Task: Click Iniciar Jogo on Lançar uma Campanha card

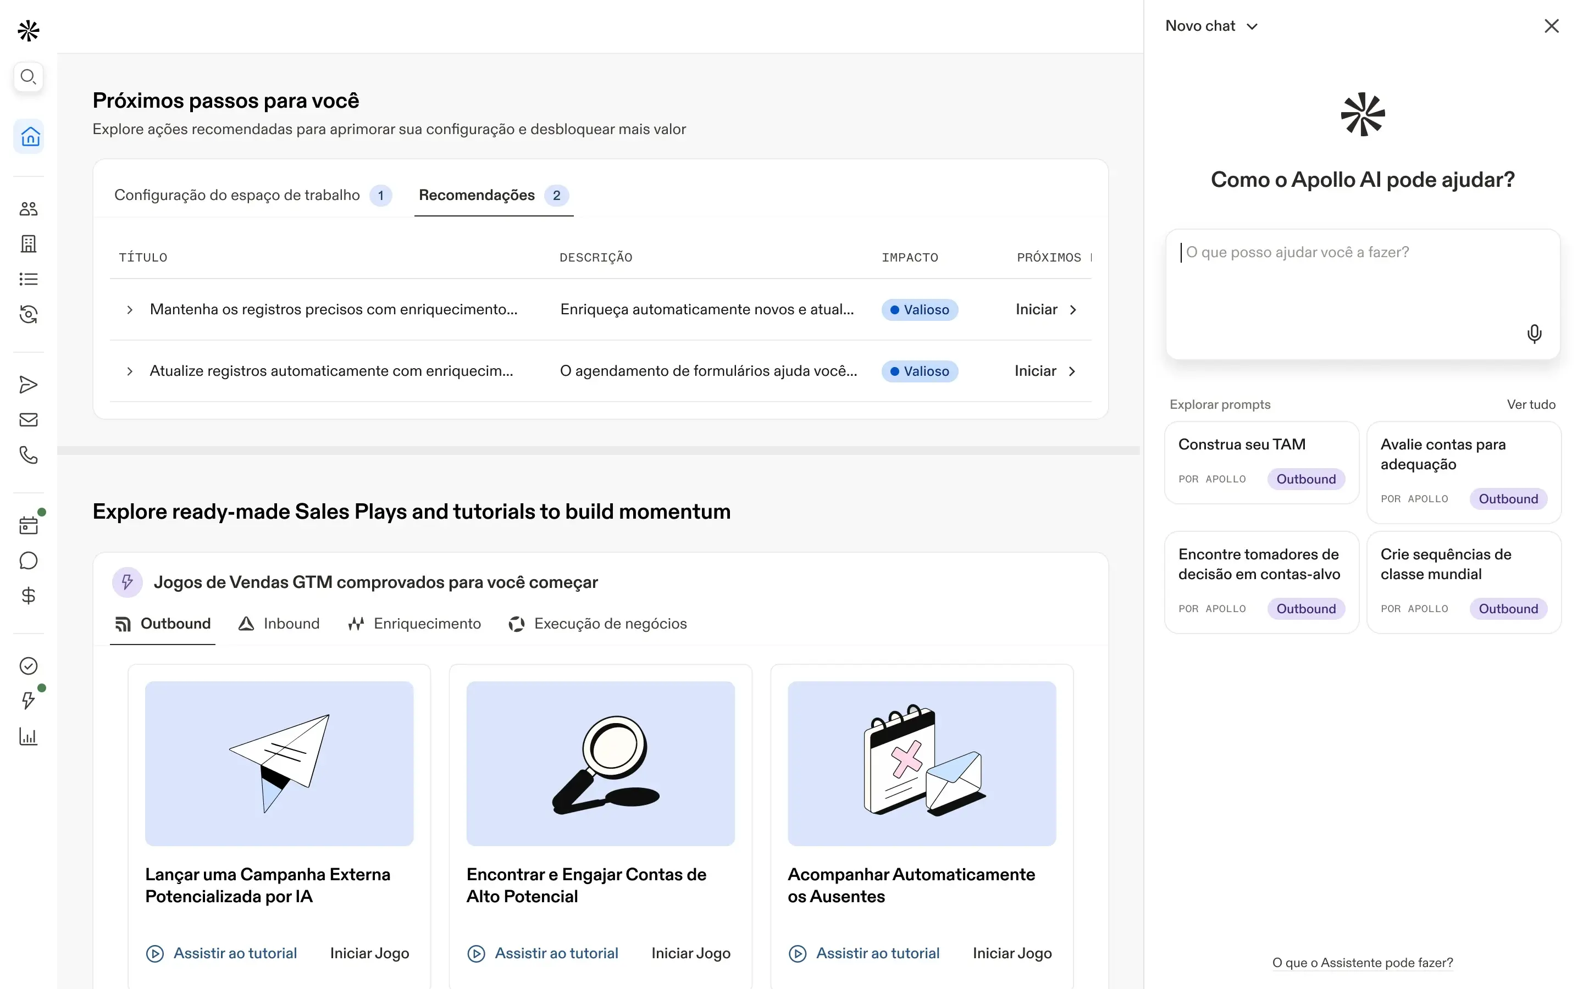Action: tap(369, 953)
